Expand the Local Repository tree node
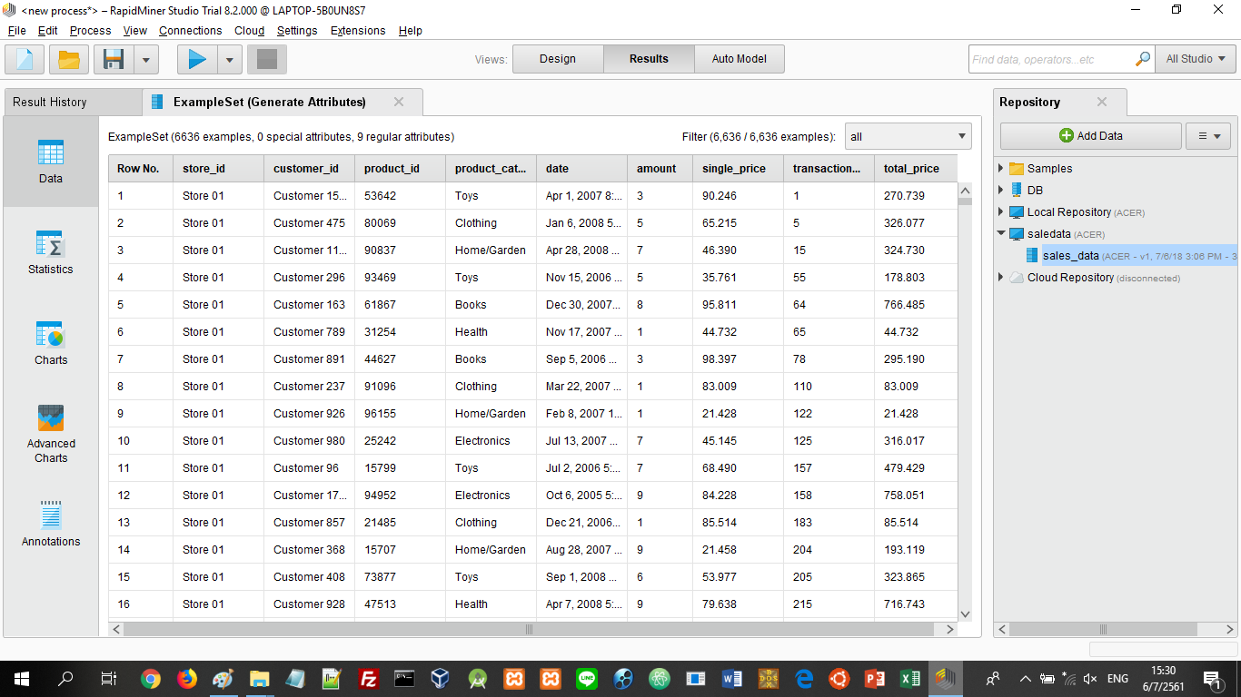The image size is (1241, 697). pos(1001,212)
